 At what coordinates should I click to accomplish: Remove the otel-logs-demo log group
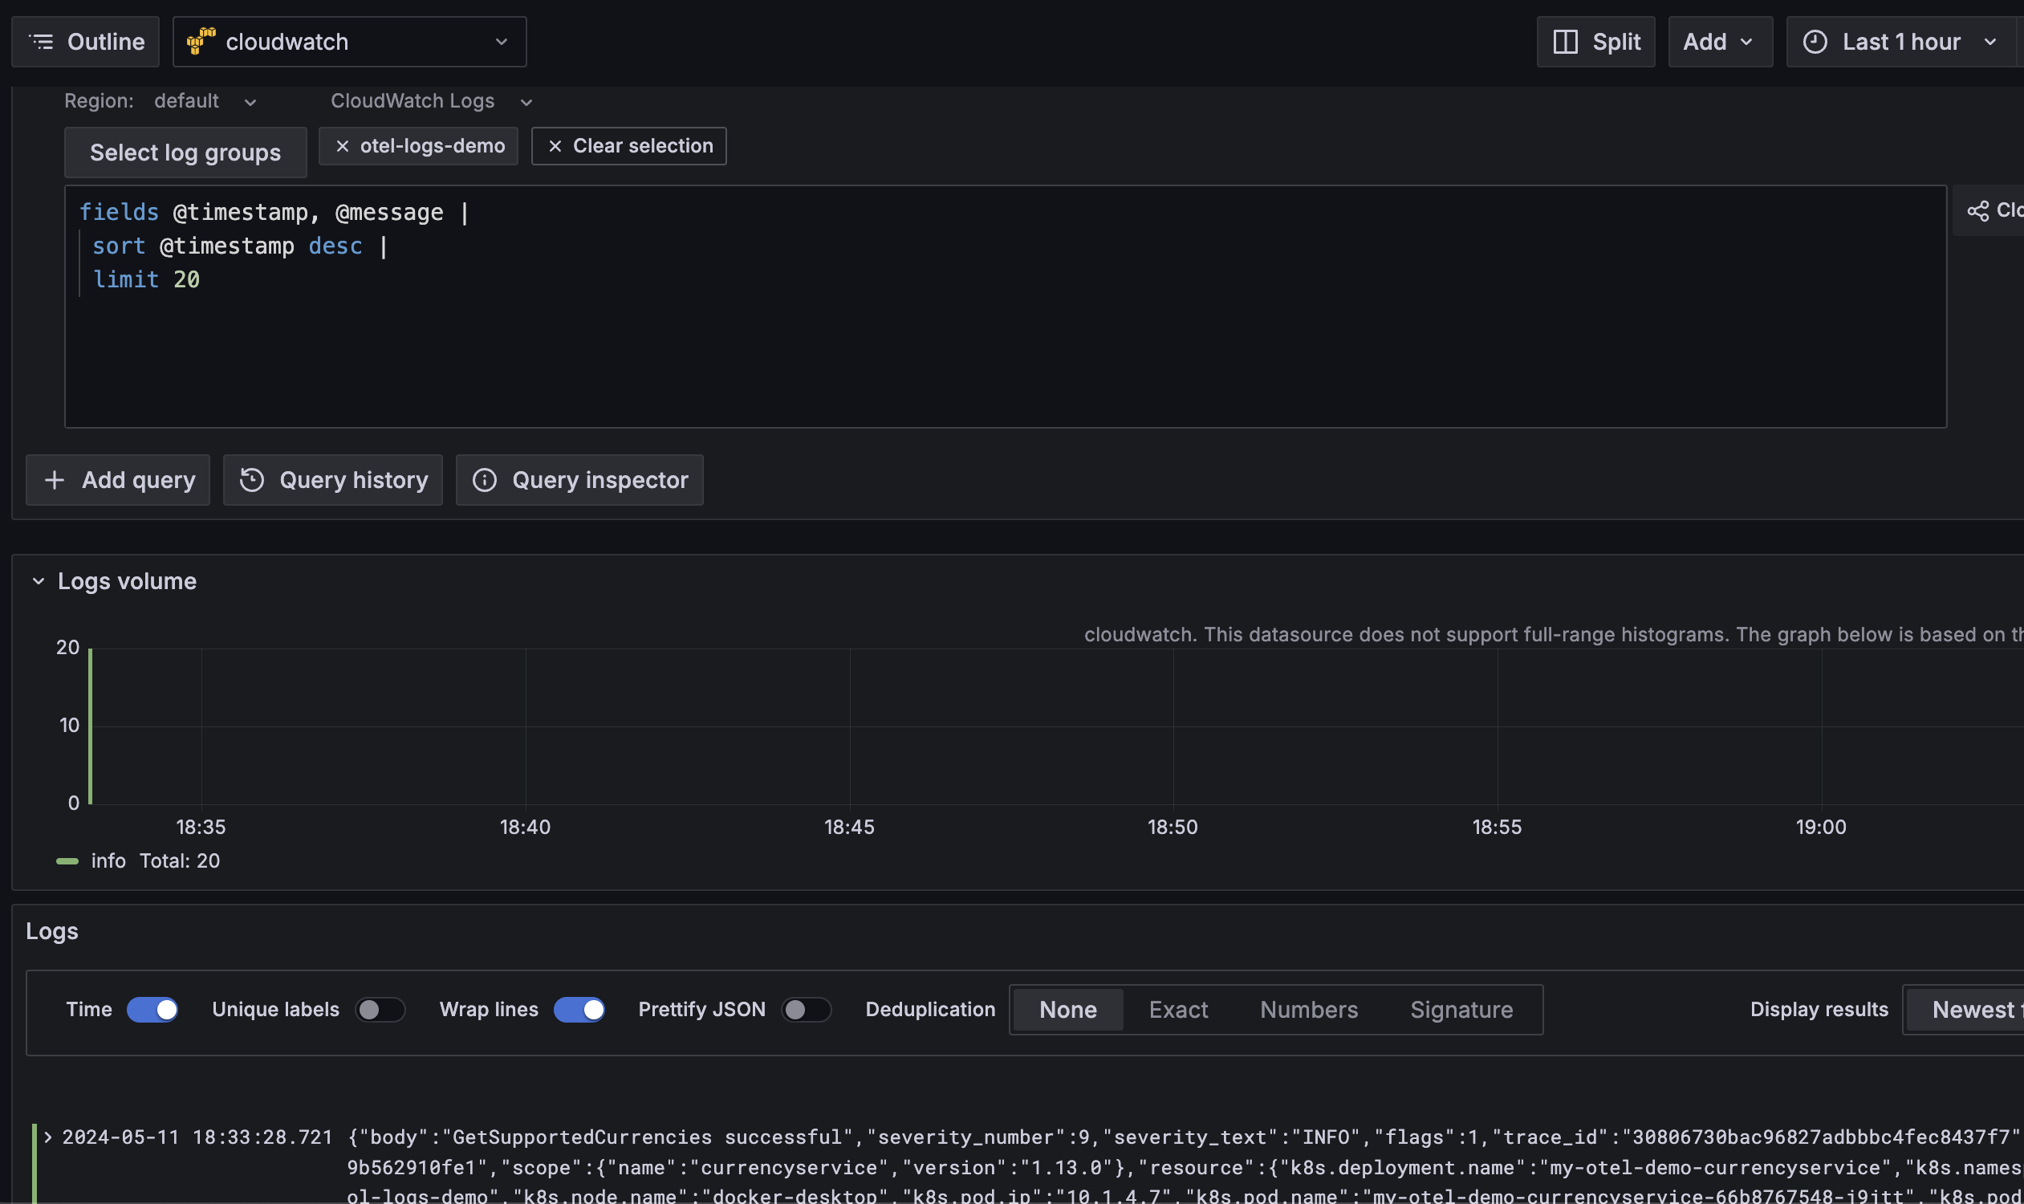click(x=343, y=146)
